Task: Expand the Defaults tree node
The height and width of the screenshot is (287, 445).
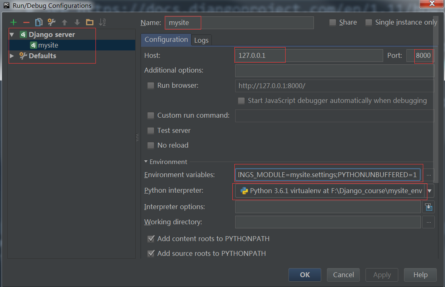Action: pos(12,56)
